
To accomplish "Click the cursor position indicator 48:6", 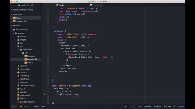I will tap(44, 106).
